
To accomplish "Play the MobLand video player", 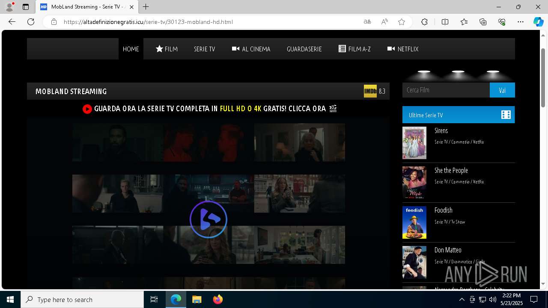I will (208, 219).
